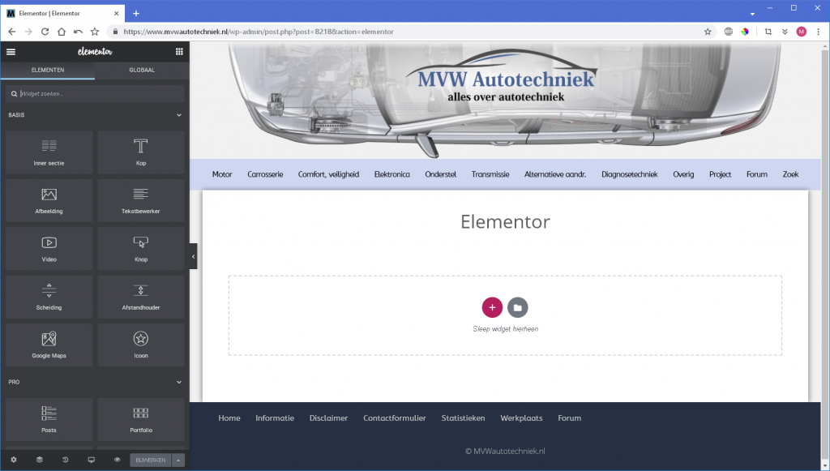Click the Sleep widget hierheen drop area text

(x=506, y=328)
